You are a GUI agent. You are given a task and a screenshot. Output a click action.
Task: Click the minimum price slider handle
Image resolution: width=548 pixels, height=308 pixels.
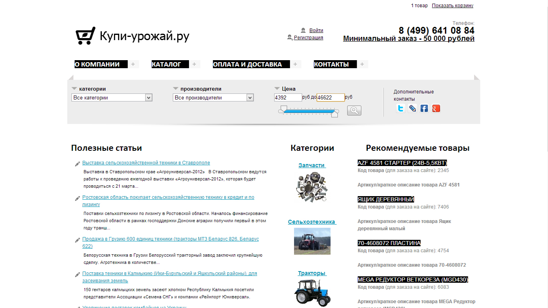point(284,109)
